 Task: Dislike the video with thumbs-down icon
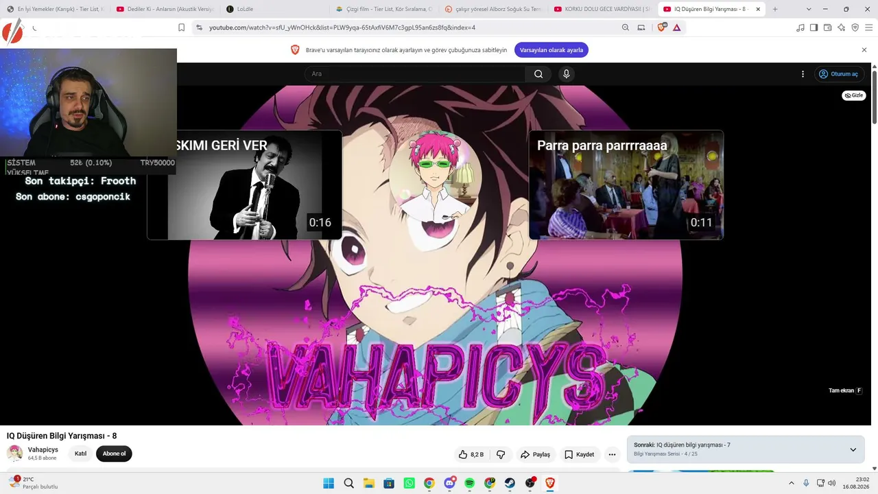point(501,454)
